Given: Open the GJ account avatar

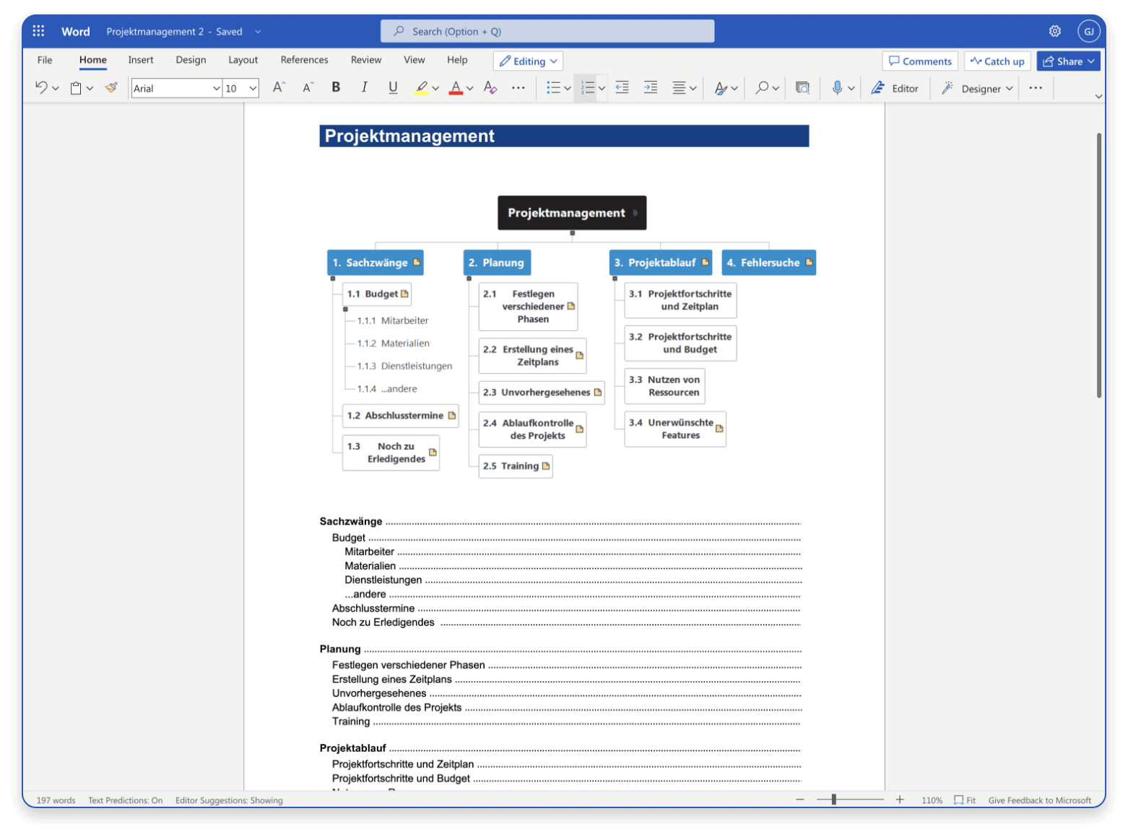Looking at the screenshot, I should 1088,31.
